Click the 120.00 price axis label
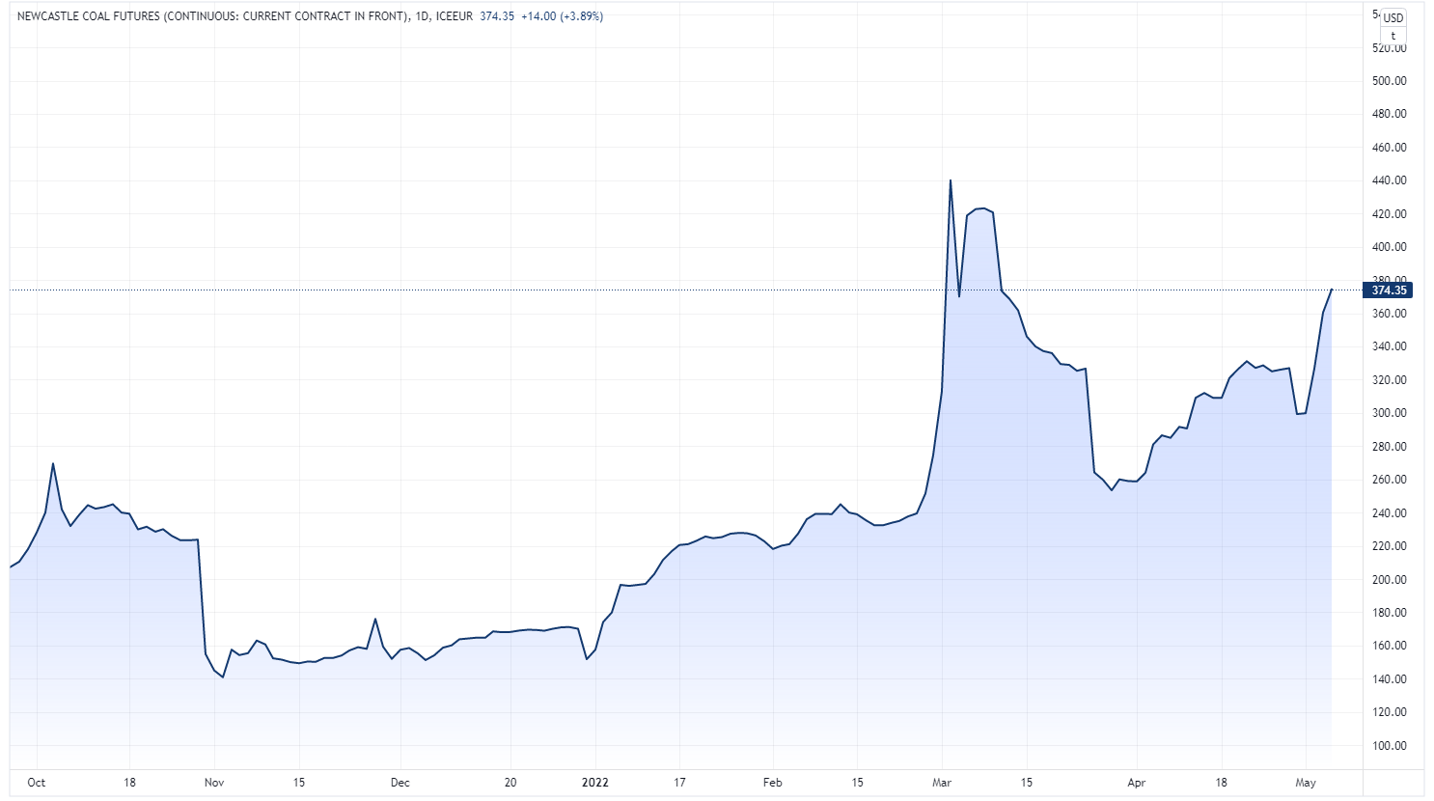The width and height of the screenshot is (1434, 801). [x=1389, y=712]
